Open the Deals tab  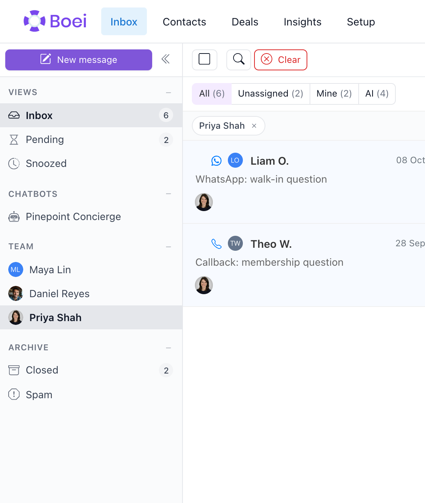click(x=245, y=22)
